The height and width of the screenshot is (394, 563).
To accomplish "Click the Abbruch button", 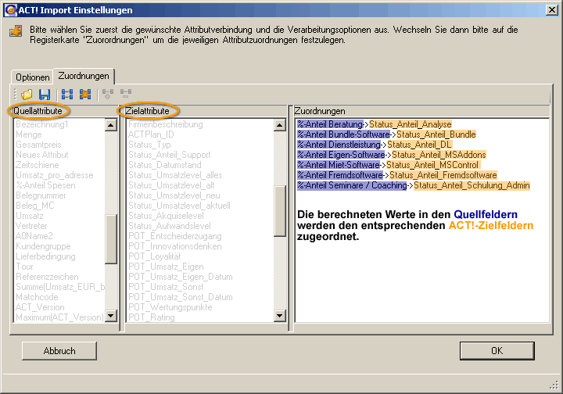I will [59, 350].
